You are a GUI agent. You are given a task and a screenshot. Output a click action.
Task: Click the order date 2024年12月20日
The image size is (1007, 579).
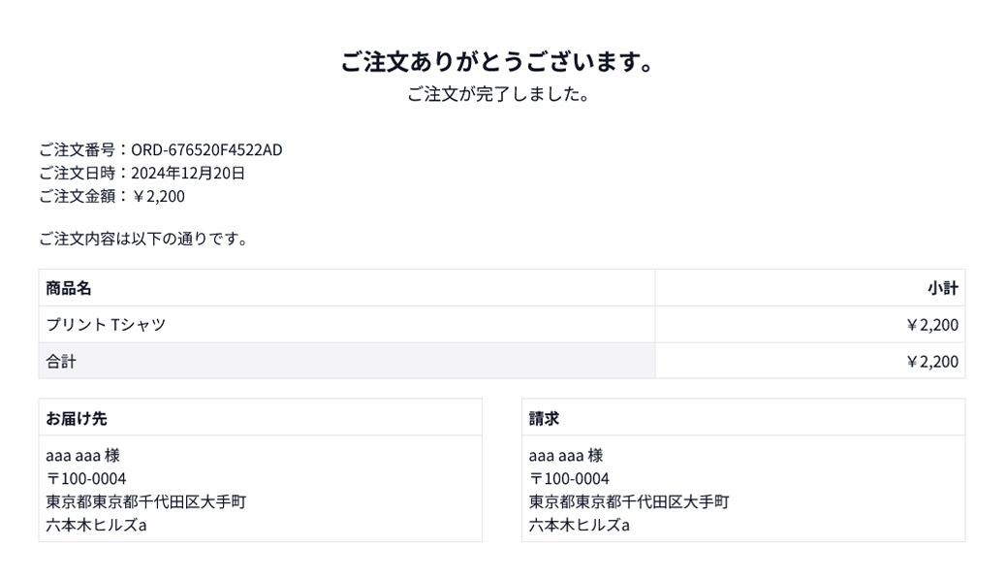pyautogui.click(x=188, y=173)
